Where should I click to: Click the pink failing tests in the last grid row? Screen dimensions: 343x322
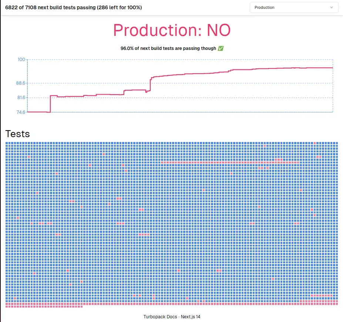click(x=44, y=306)
